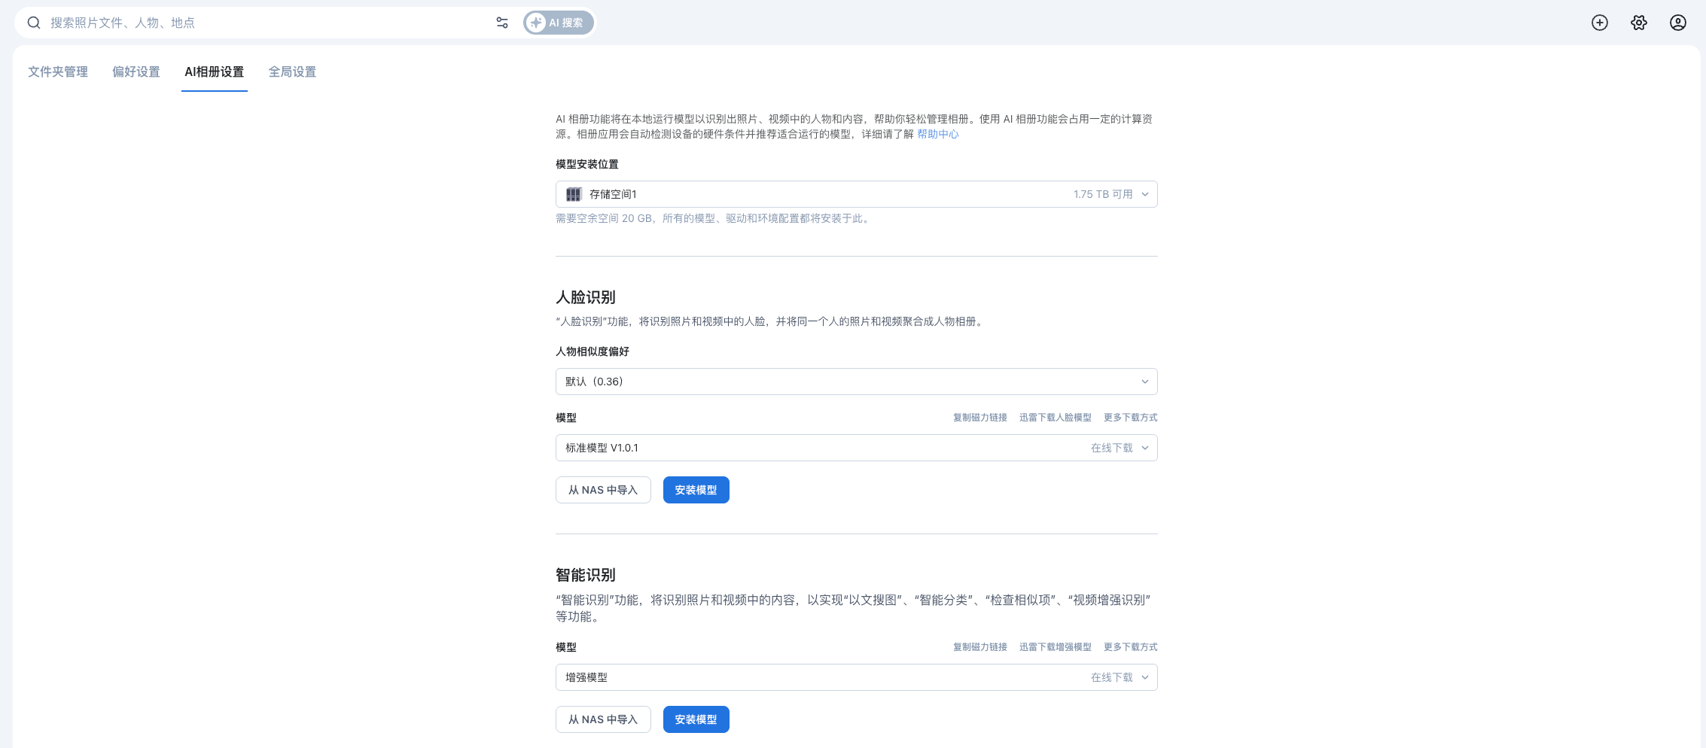Open the user account icon
The height and width of the screenshot is (748, 1706).
pyautogui.click(x=1678, y=23)
